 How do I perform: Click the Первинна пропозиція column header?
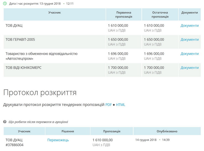click(x=124, y=15)
